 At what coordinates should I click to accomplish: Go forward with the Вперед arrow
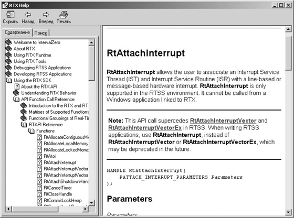[x=46, y=15]
